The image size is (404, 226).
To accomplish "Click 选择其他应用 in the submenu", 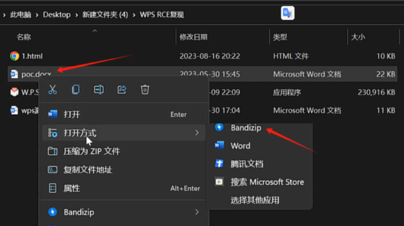I will pyautogui.click(x=260, y=200).
